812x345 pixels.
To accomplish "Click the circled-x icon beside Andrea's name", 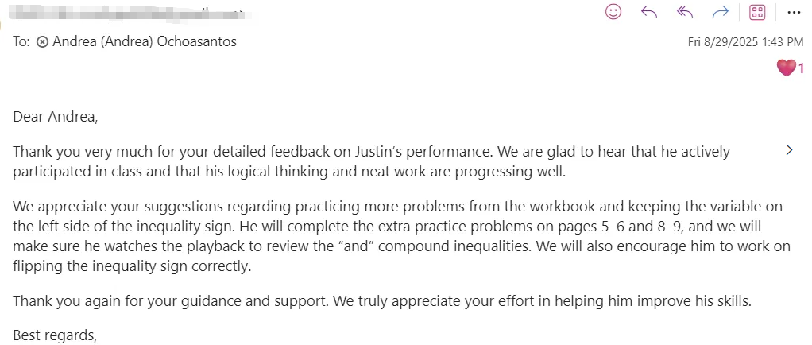I will (42, 42).
